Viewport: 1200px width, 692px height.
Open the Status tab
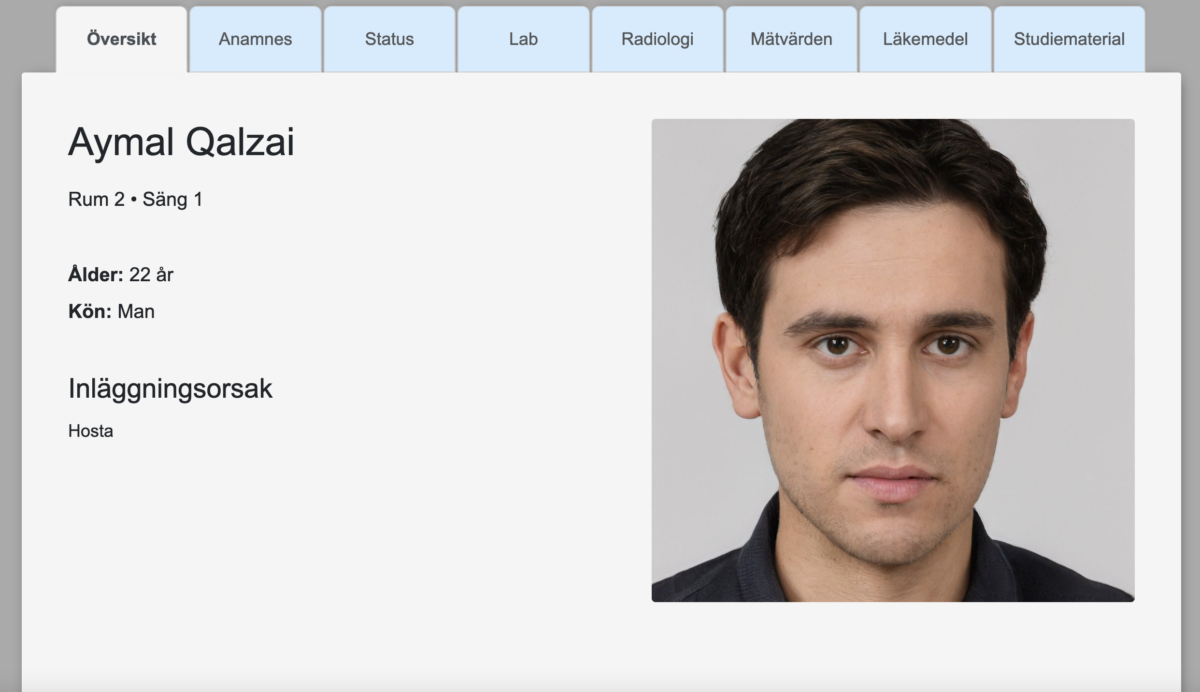click(389, 39)
